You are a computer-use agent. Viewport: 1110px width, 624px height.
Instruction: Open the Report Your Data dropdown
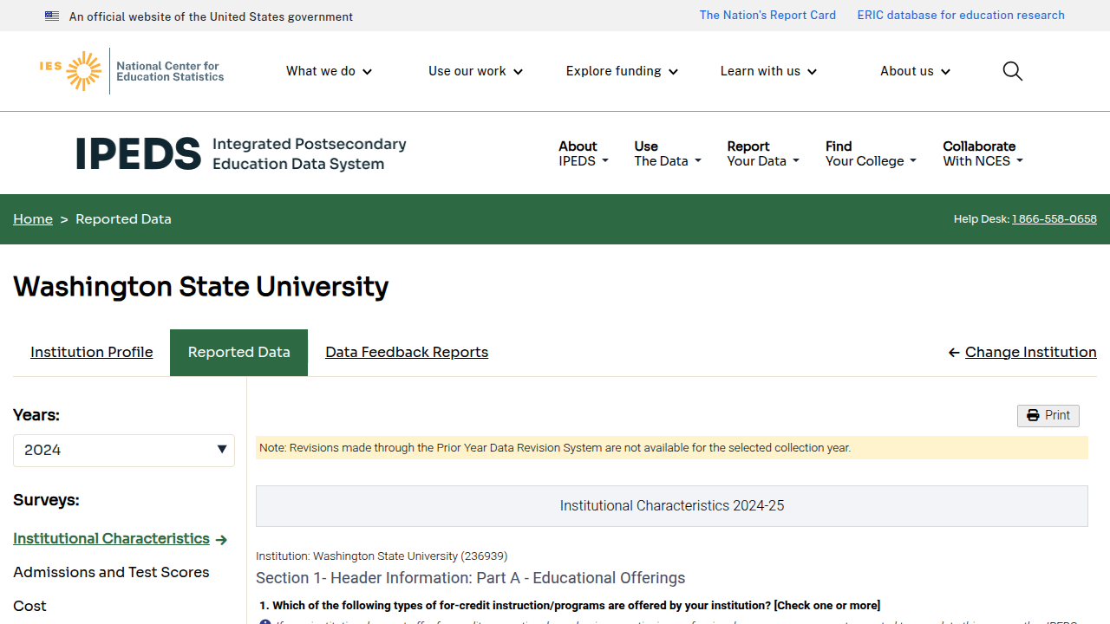pyautogui.click(x=763, y=153)
